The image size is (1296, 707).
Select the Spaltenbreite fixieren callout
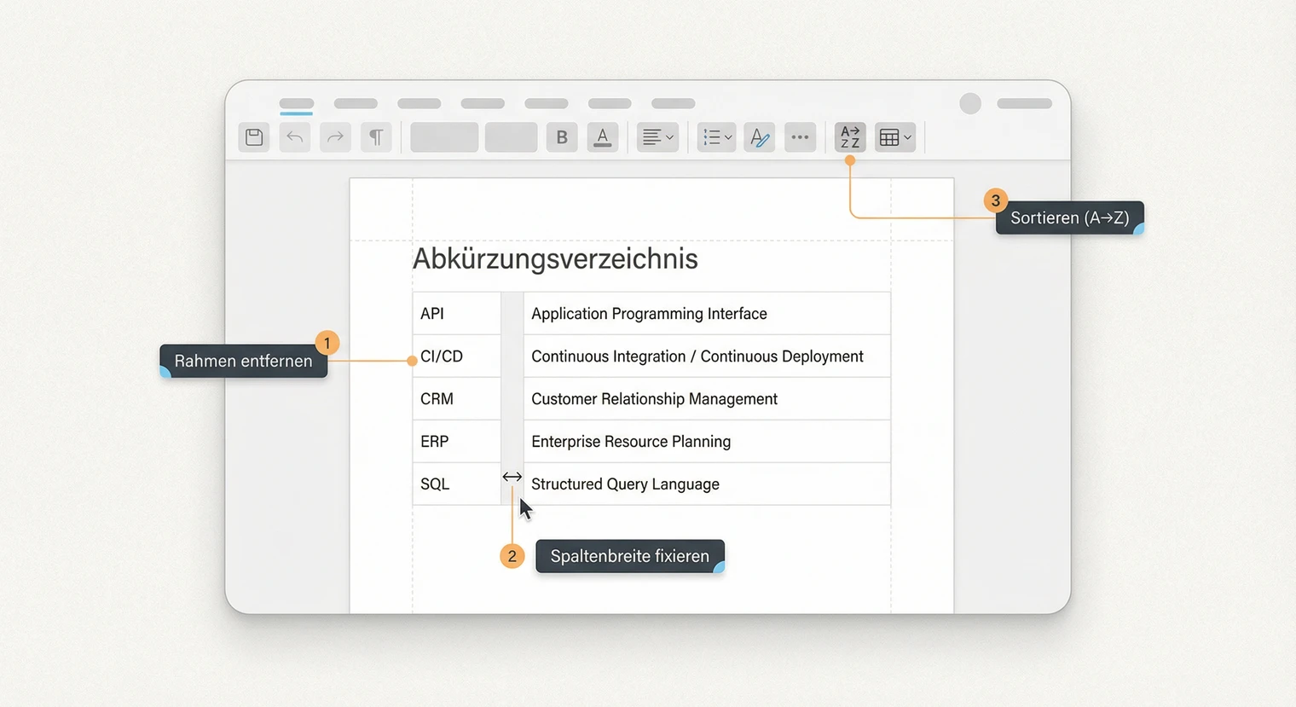pyautogui.click(x=629, y=557)
